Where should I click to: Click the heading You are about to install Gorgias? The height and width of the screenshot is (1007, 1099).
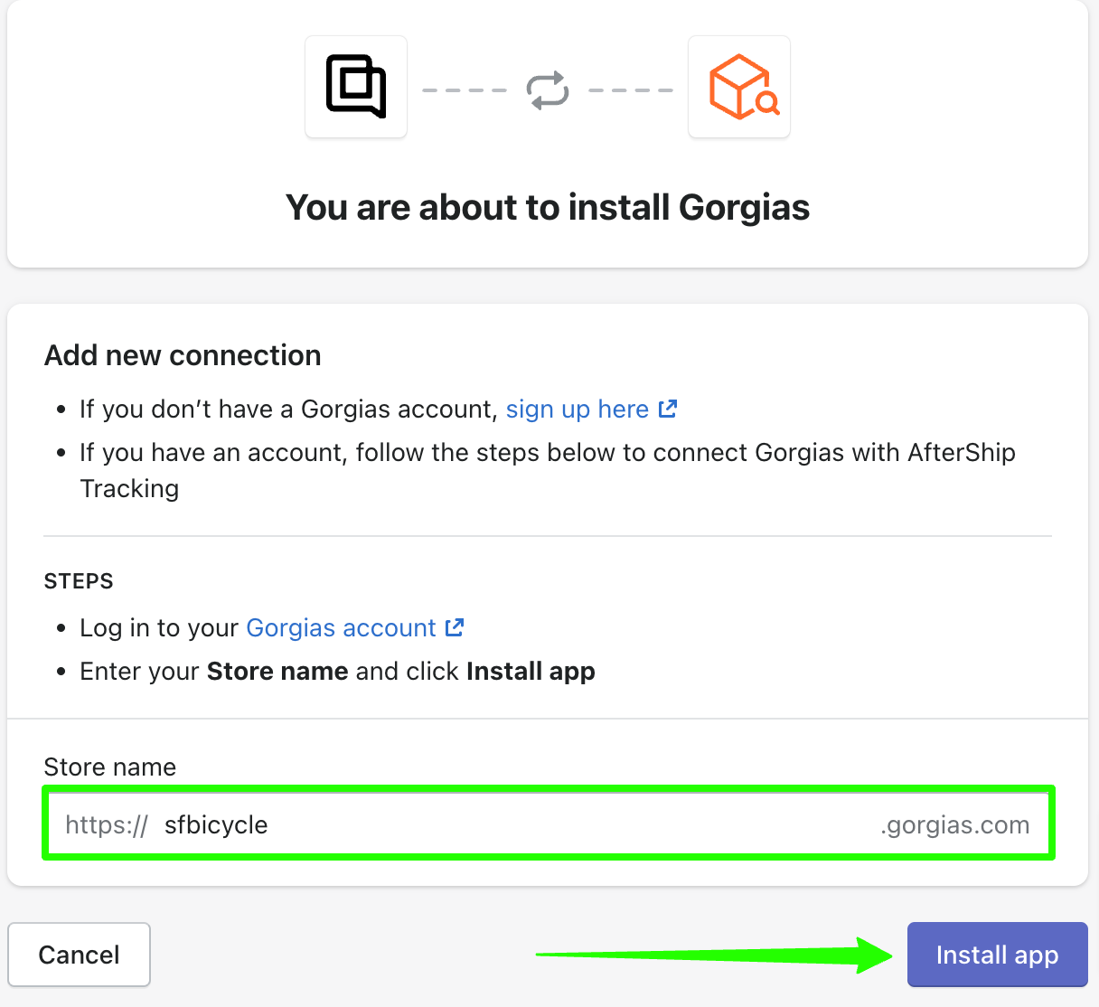click(548, 207)
